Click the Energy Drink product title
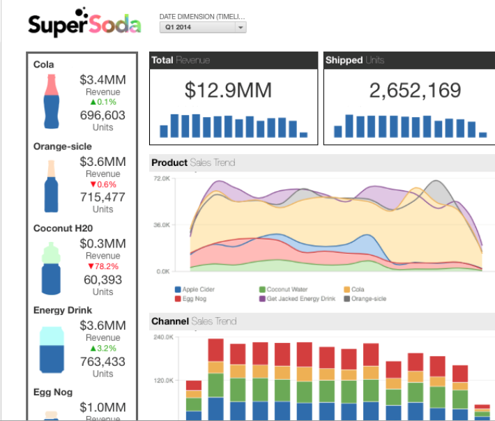This screenshot has height=421, width=495. click(63, 310)
